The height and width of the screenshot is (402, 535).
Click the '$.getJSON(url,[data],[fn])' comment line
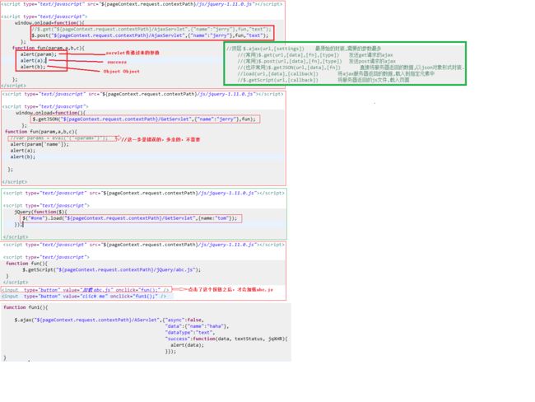pos(351,68)
